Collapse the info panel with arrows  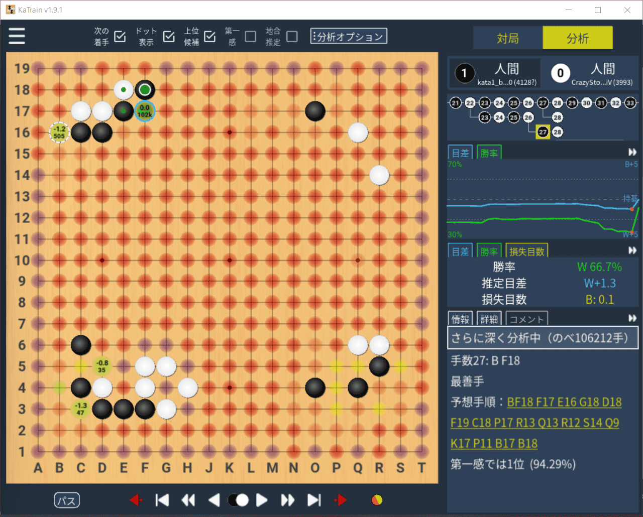pyautogui.click(x=632, y=318)
